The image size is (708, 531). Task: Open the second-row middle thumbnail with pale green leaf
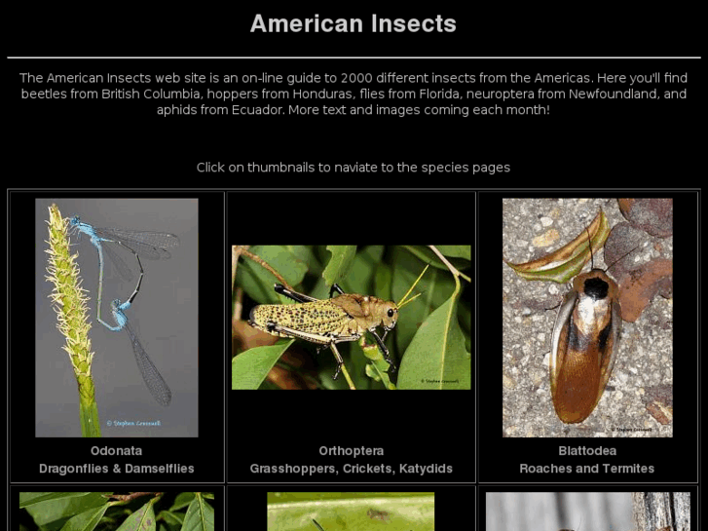tap(351, 512)
